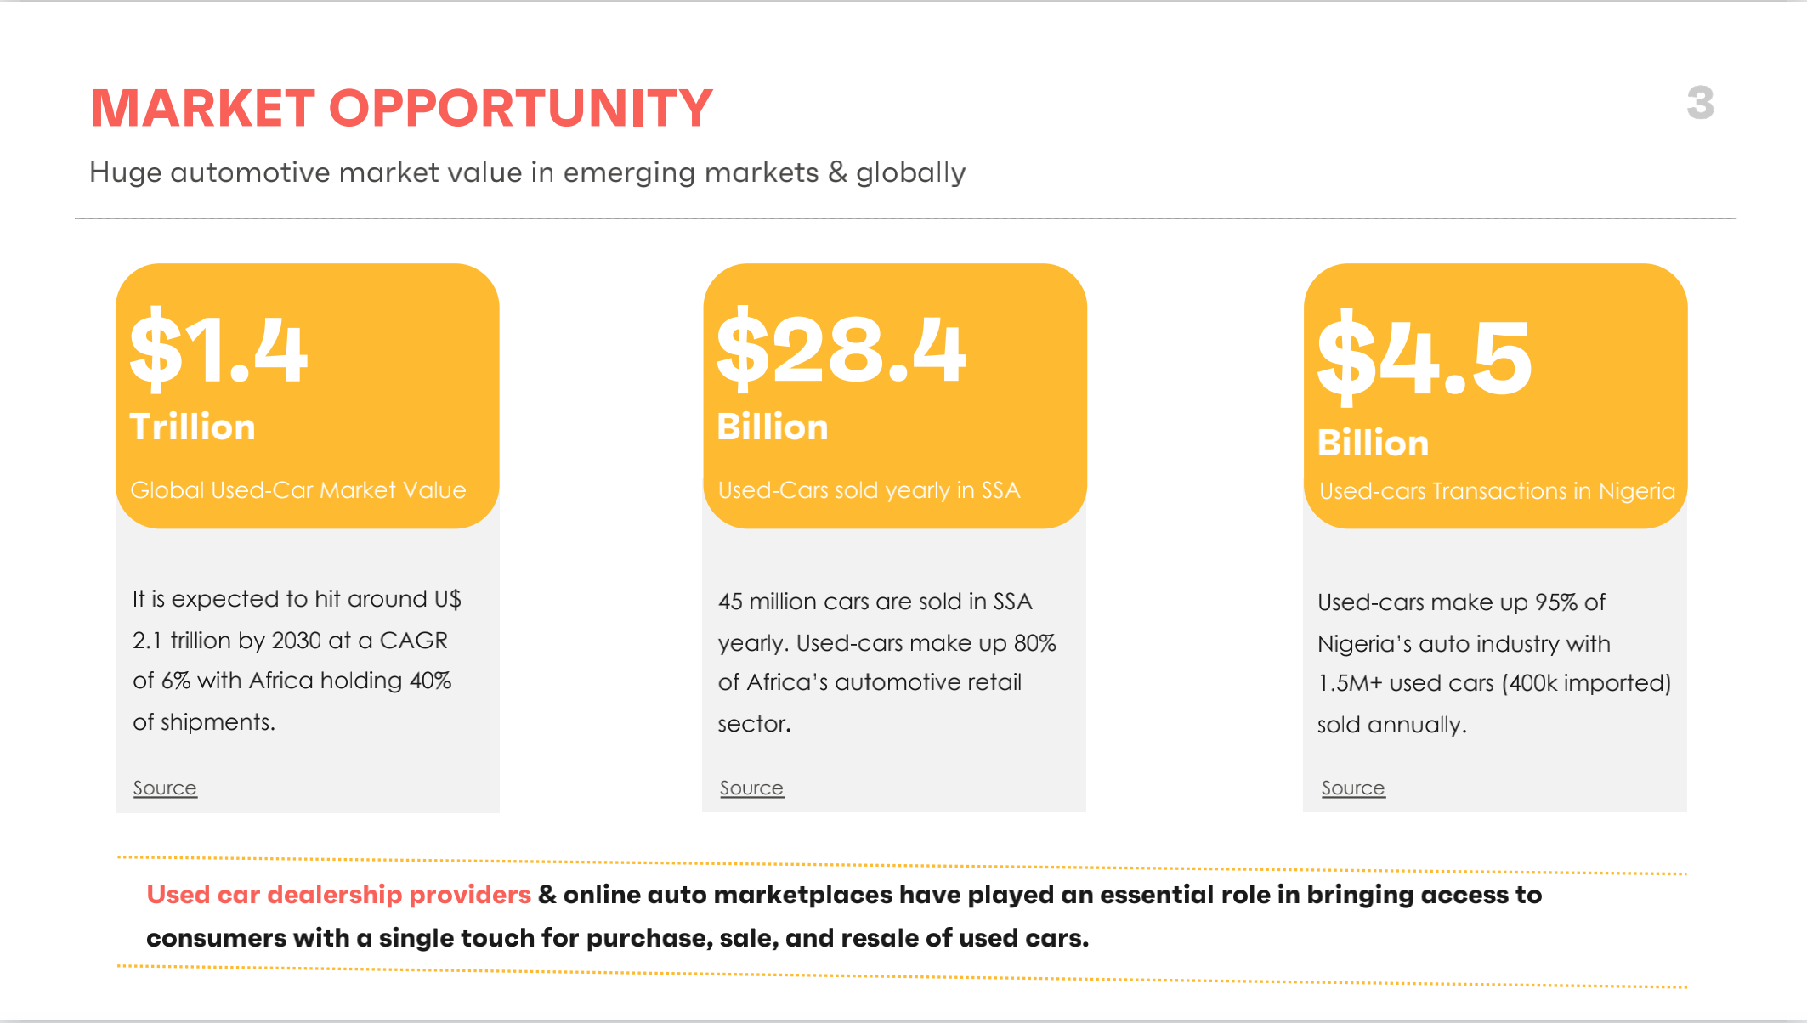Open the Source link under the SSA card

pyautogui.click(x=751, y=788)
